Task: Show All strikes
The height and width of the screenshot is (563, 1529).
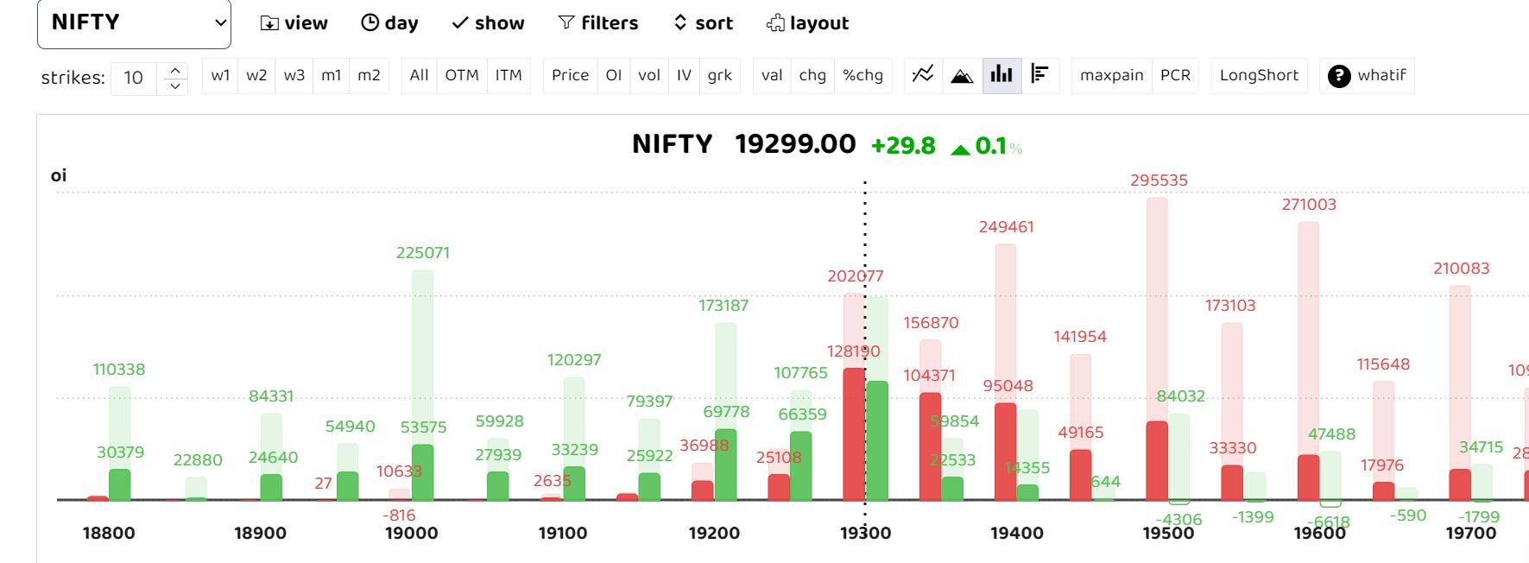Action: click(419, 75)
